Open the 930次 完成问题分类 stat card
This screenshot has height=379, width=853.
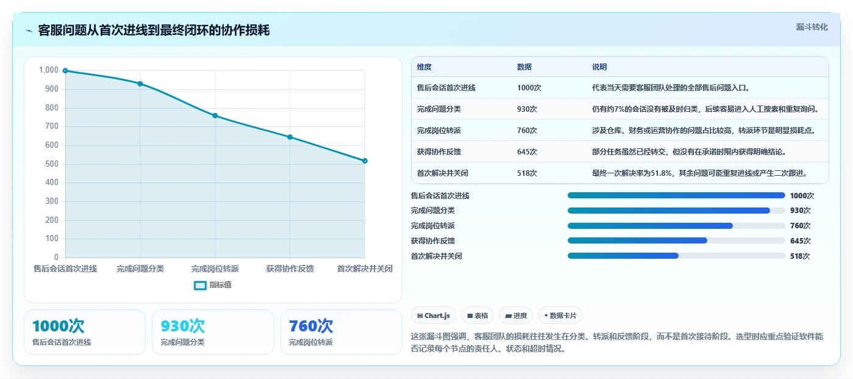[x=213, y=332]
